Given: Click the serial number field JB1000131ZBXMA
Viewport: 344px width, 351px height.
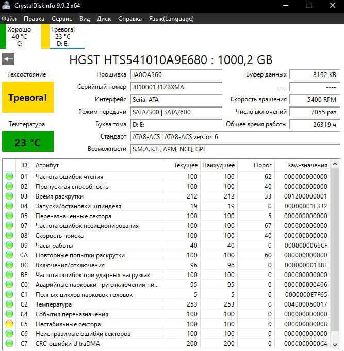Looking at the screenshot, I should [176, 87].
